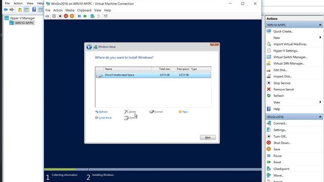Click the forward arrow in Hyper-V Manager toolbar
324x182 pixels.
click(12, 10)
